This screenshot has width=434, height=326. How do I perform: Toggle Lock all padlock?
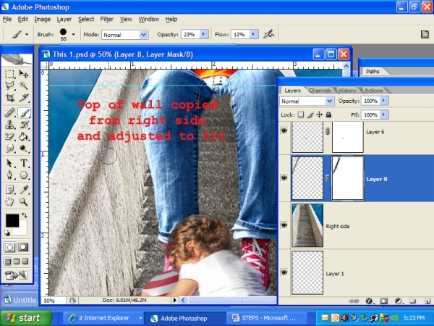coord(328,114)
